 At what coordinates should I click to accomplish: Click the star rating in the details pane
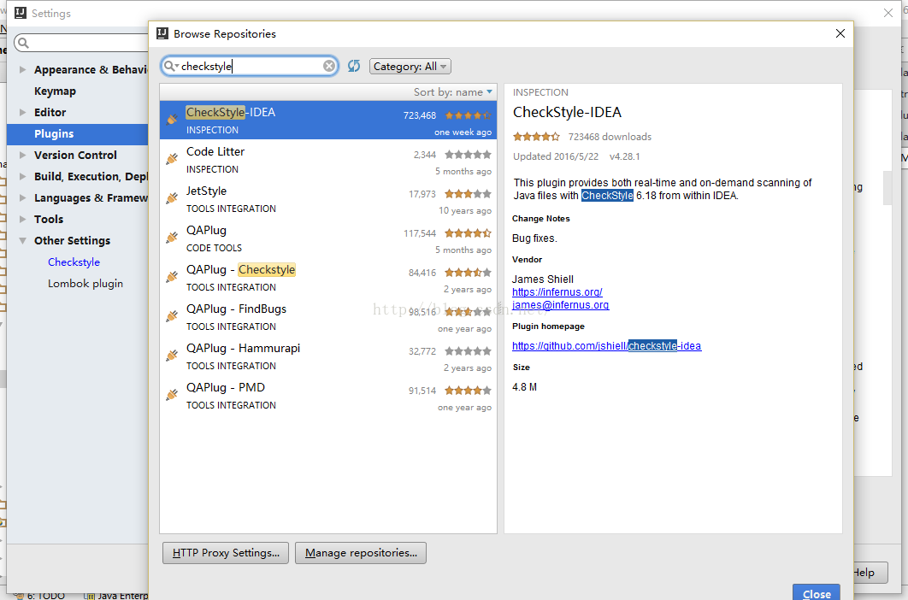pyautogui.click(x=536, y=137)
